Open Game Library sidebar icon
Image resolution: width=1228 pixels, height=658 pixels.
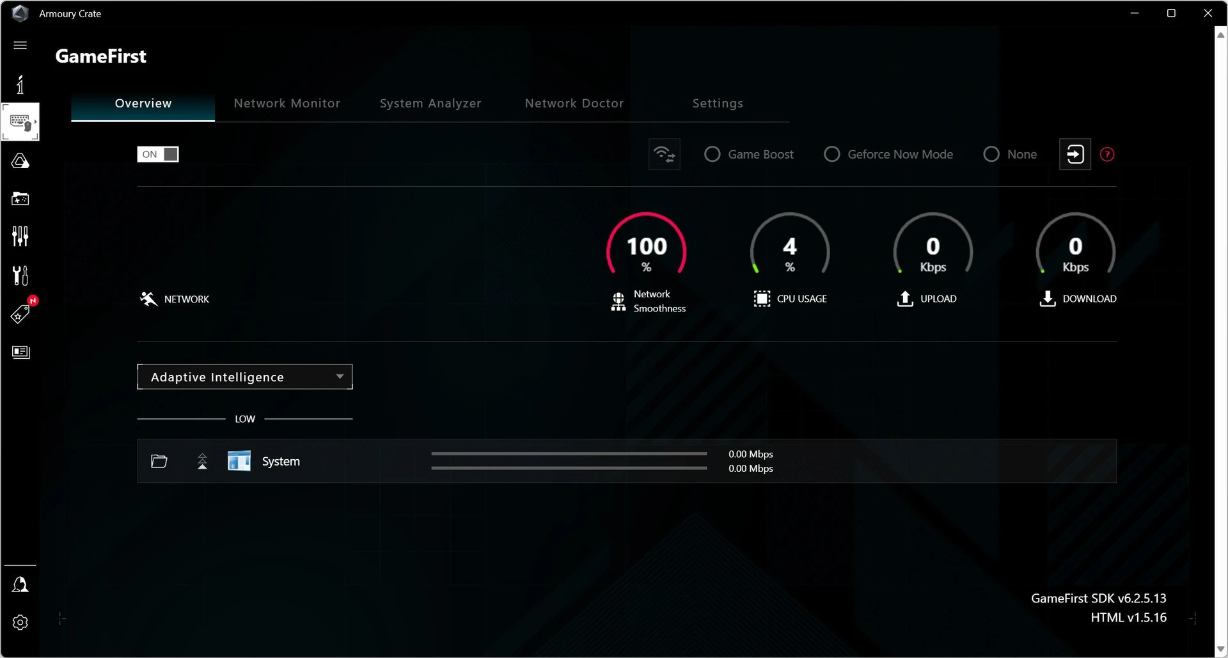20,199
